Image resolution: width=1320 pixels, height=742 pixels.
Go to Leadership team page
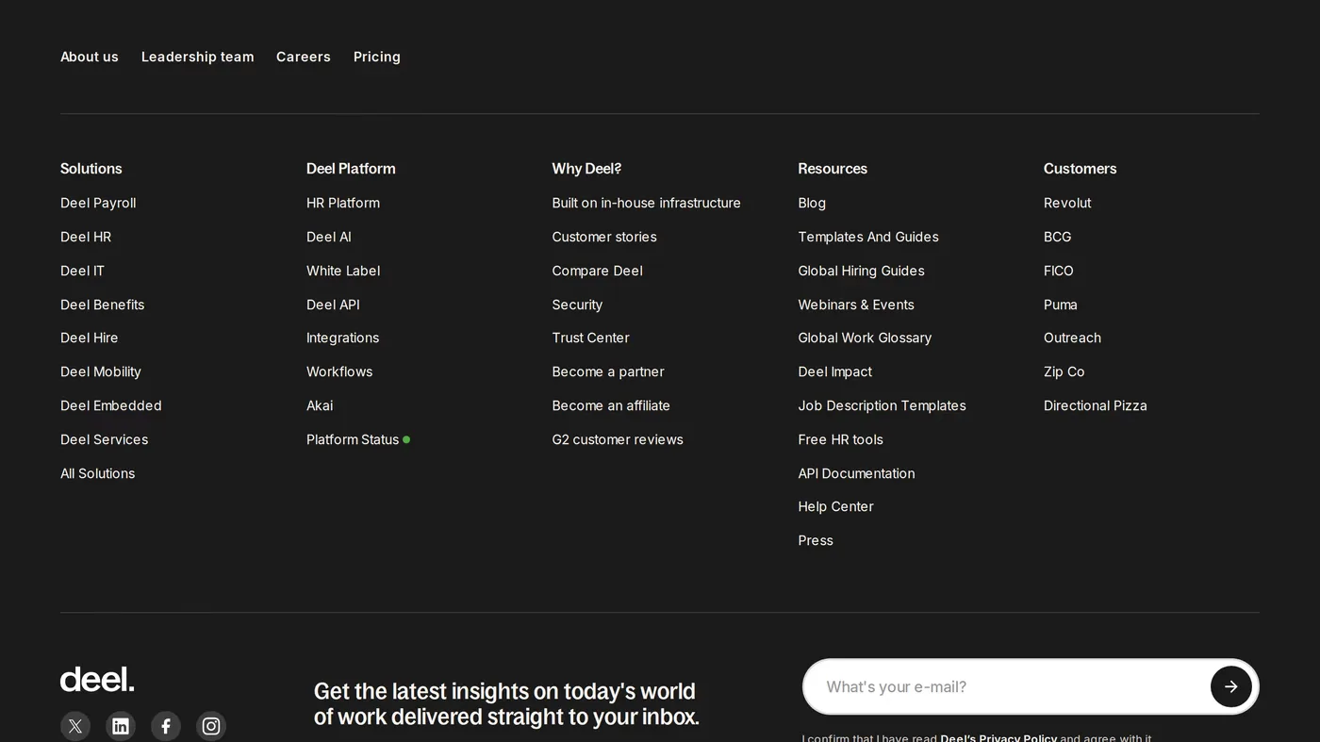(197, 57)
